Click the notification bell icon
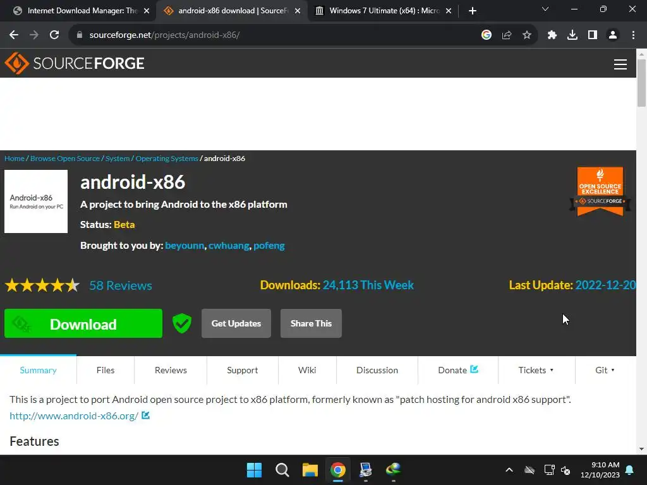The width and height of the screenshot is (647, 485). coord(630,470)
